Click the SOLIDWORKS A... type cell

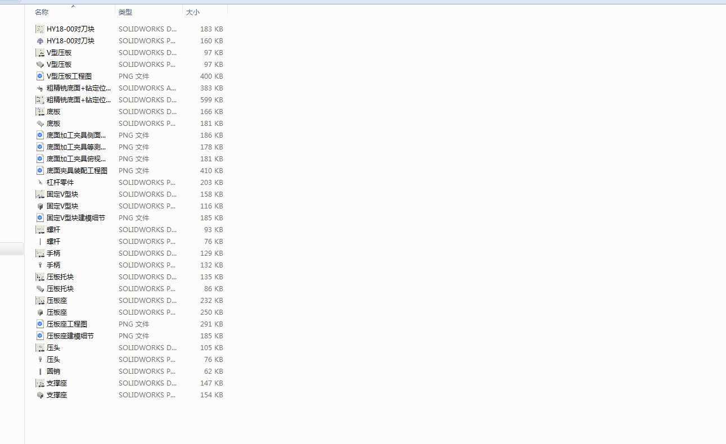coord(147,88)
